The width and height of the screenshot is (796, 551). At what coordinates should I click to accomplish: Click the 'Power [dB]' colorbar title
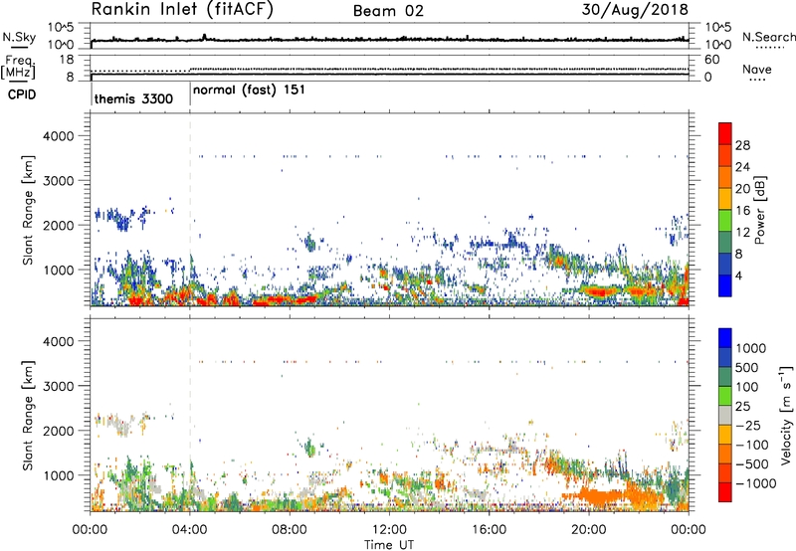tap(759, 210)
